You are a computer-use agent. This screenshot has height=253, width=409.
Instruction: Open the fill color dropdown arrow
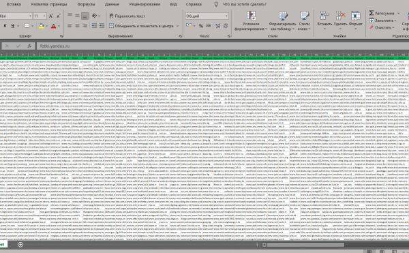coord(47,26)
